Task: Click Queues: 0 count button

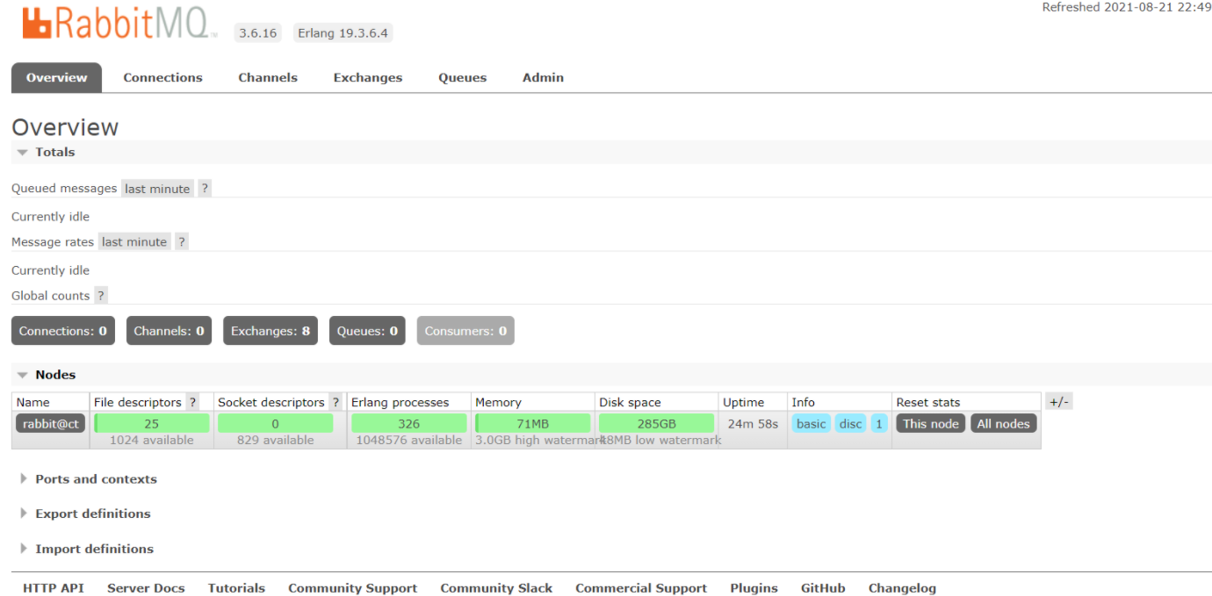Action: (x=367, y=331)
